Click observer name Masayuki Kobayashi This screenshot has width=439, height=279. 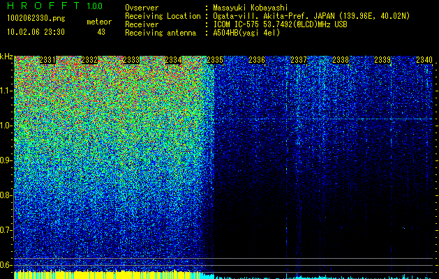251,8
